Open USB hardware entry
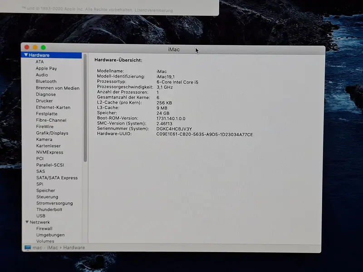363x272 pixels. coord(41,216)
